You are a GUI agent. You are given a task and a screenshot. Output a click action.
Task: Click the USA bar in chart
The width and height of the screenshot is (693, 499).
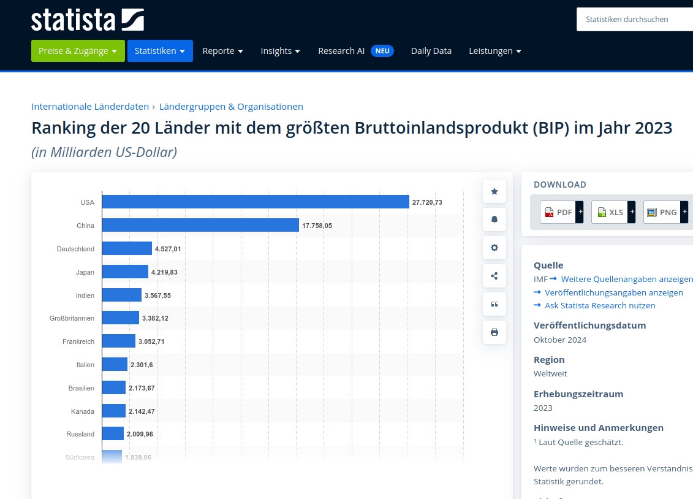coord(255,202)
